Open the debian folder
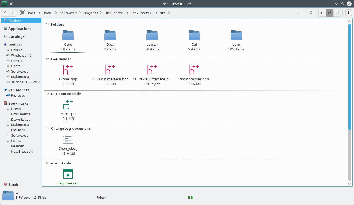 pos(152,40)
